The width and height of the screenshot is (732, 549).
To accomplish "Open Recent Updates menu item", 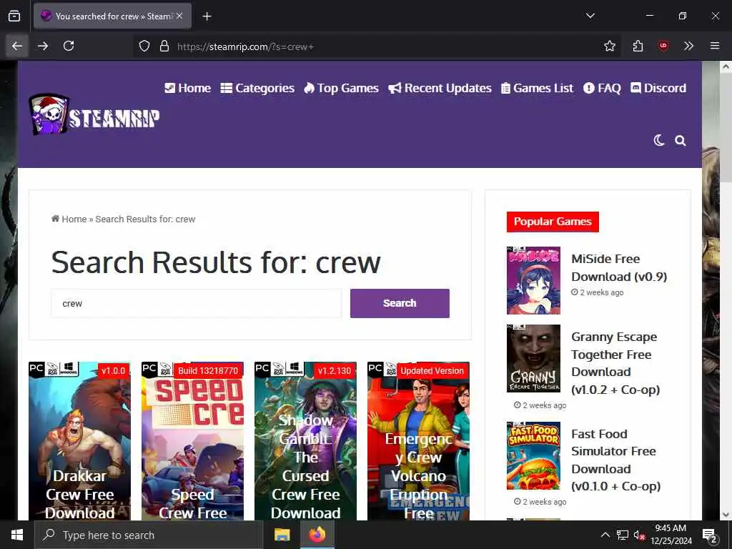I will tap(440, 88).
